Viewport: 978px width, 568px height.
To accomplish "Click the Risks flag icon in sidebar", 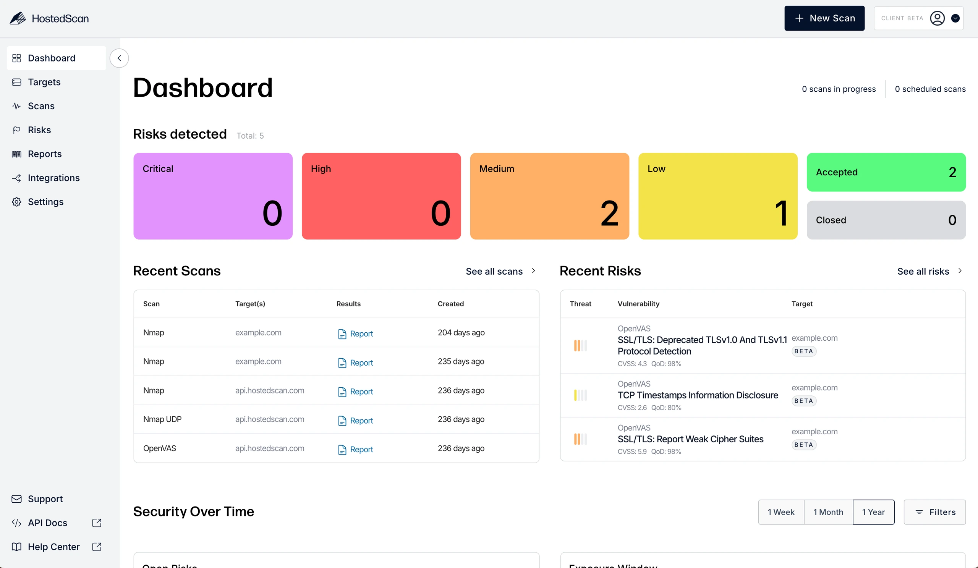I will click(16, 130).
